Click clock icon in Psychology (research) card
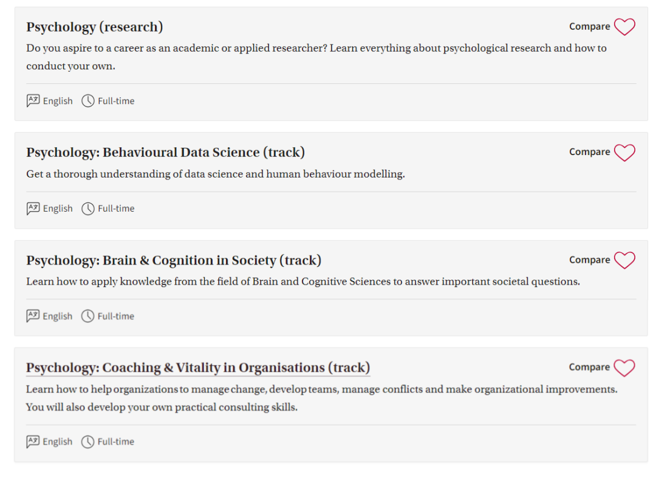656x478 pixels. click(x=88, y=101)
